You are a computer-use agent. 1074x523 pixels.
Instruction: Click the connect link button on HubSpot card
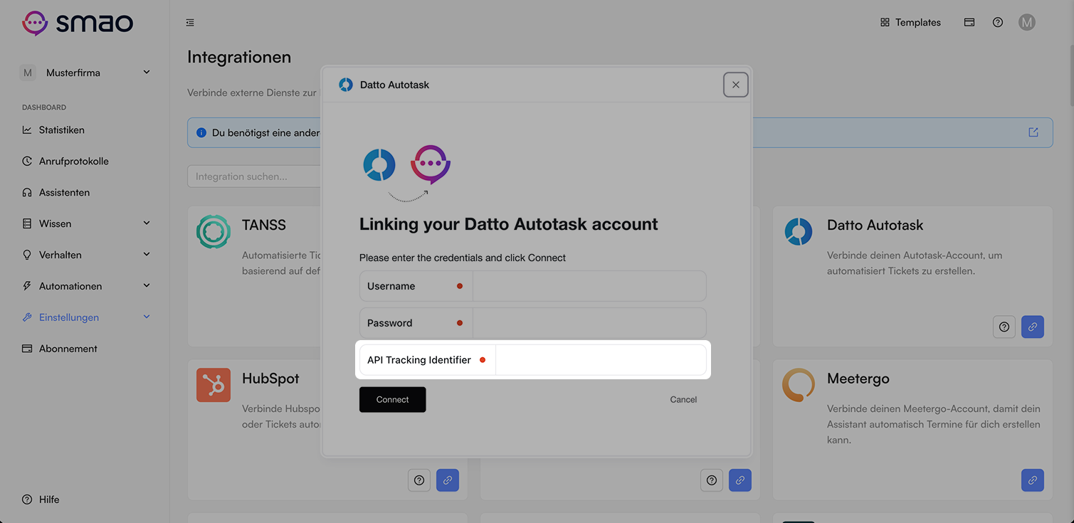448,480
